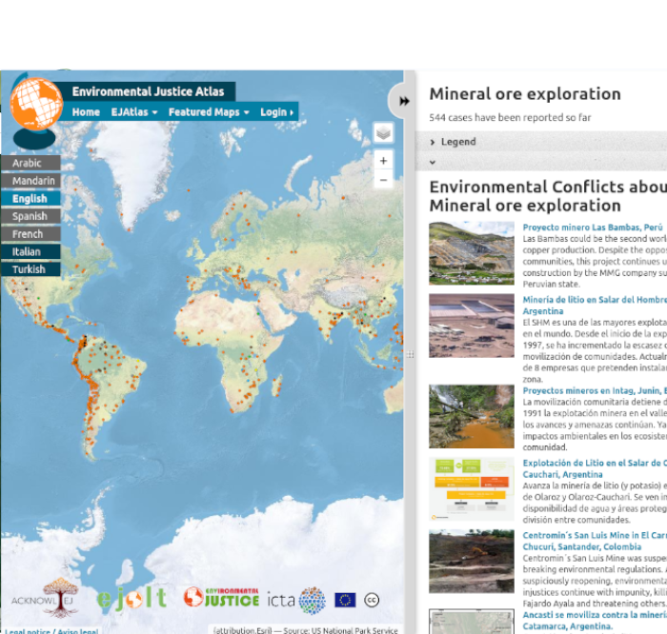Viewport: 667px width, 634px height.
Task: Select English language
Action: pos(30,198)
